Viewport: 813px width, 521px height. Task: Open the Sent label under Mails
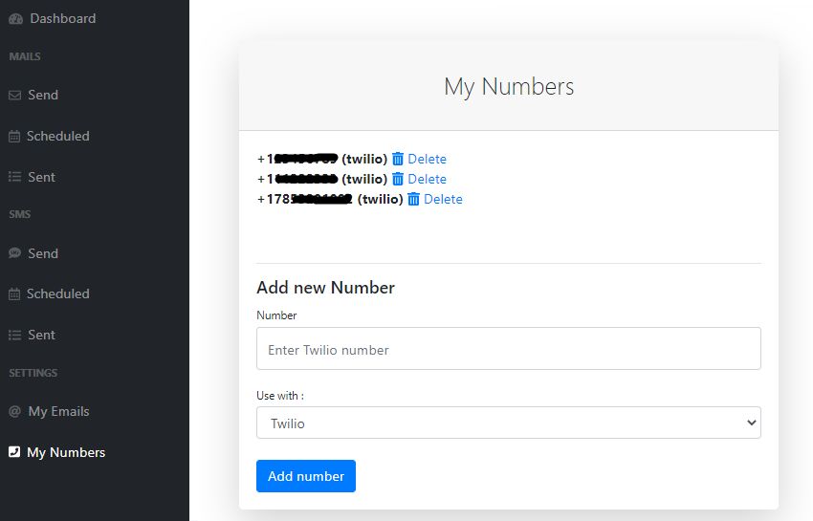point(42,177)
